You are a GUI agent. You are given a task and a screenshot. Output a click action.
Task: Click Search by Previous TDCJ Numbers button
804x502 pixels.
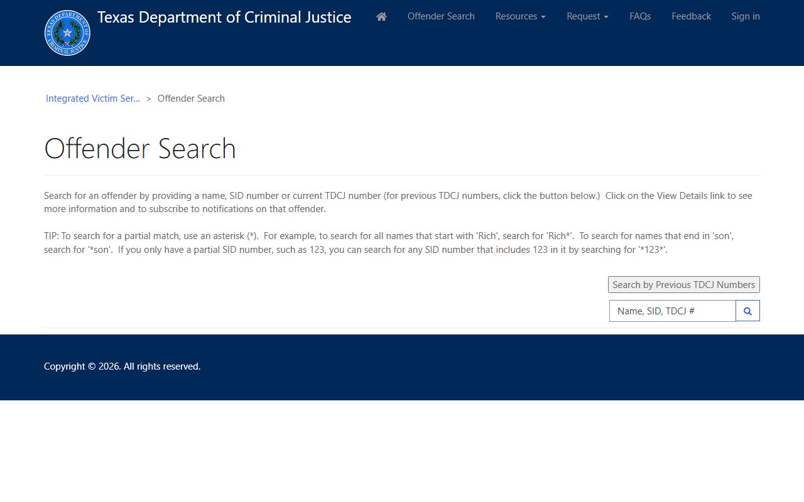(x=684, y=284)
